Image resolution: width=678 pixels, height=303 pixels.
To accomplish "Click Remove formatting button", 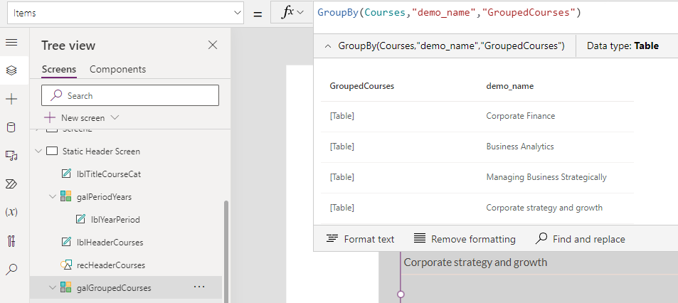I will (465, 239).
